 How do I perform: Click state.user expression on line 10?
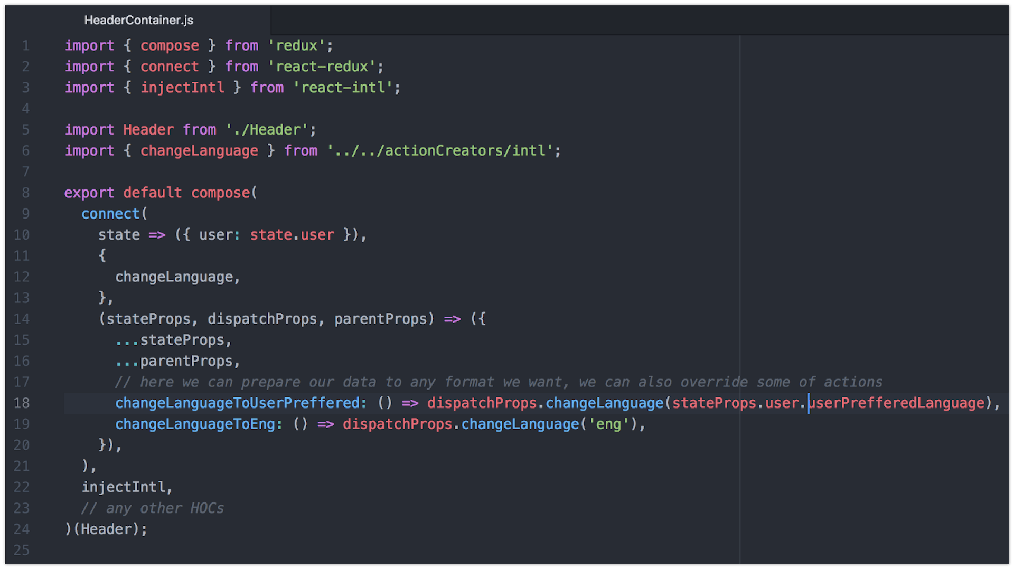point(292,235)
